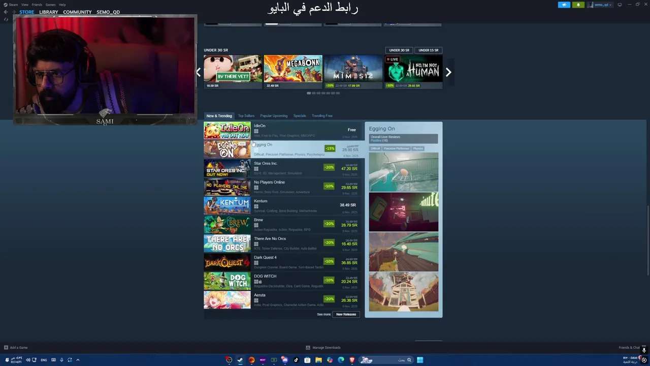This screenshot has width=650, height=366.
Task: Click the ENG language indicator
Action: pos(44,360)
